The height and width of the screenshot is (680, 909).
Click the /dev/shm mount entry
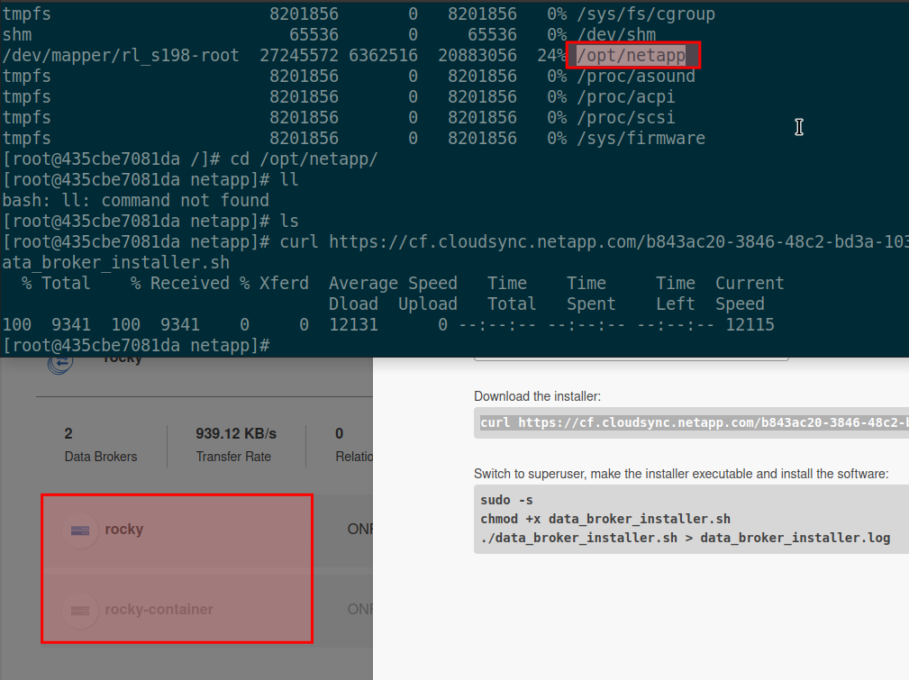click(x=615, y=35)
